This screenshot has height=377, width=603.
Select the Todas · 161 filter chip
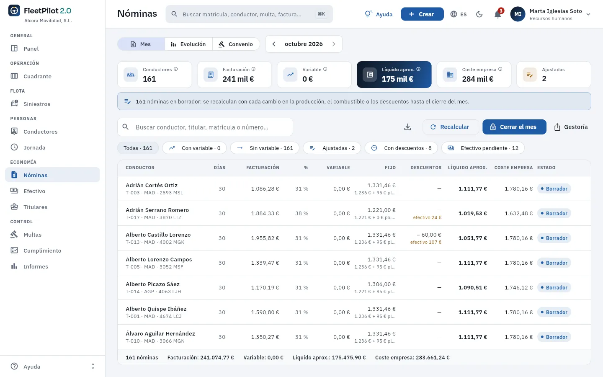(x=138, y=148)
